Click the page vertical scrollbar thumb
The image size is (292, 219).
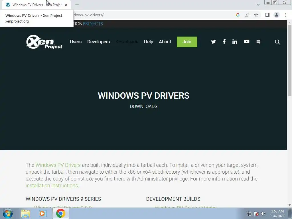[x=289, y=60]
